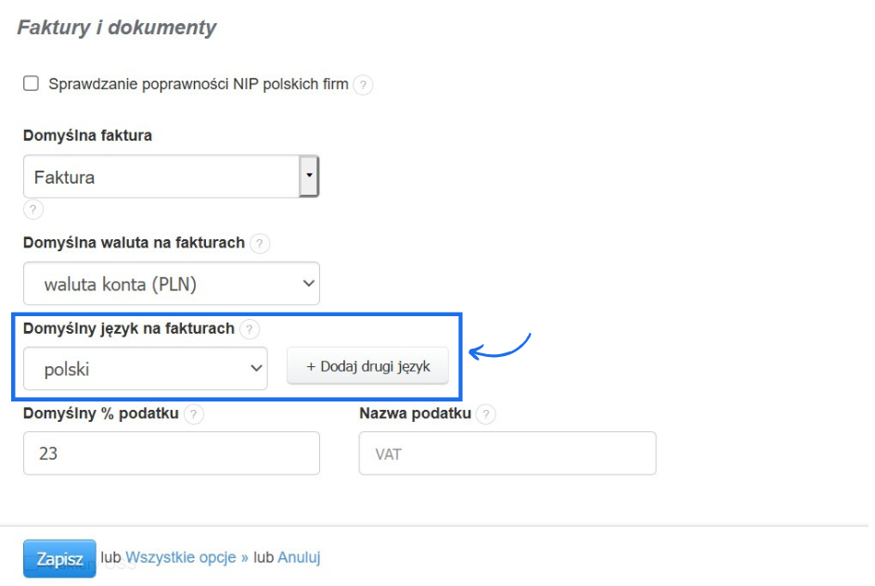The height and width of the screenshot is (586, 875).
Task: Click '+ Dodaj drugi język' button
Action: point(367,366)
